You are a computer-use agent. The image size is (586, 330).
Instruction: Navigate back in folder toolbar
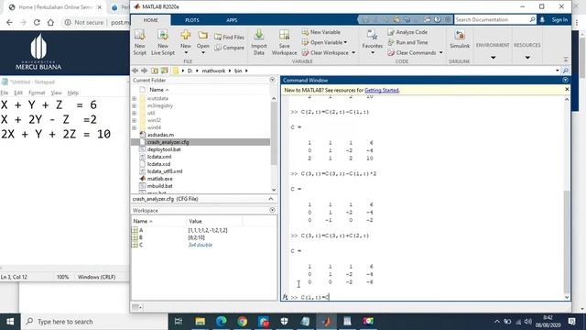point(136,71)
